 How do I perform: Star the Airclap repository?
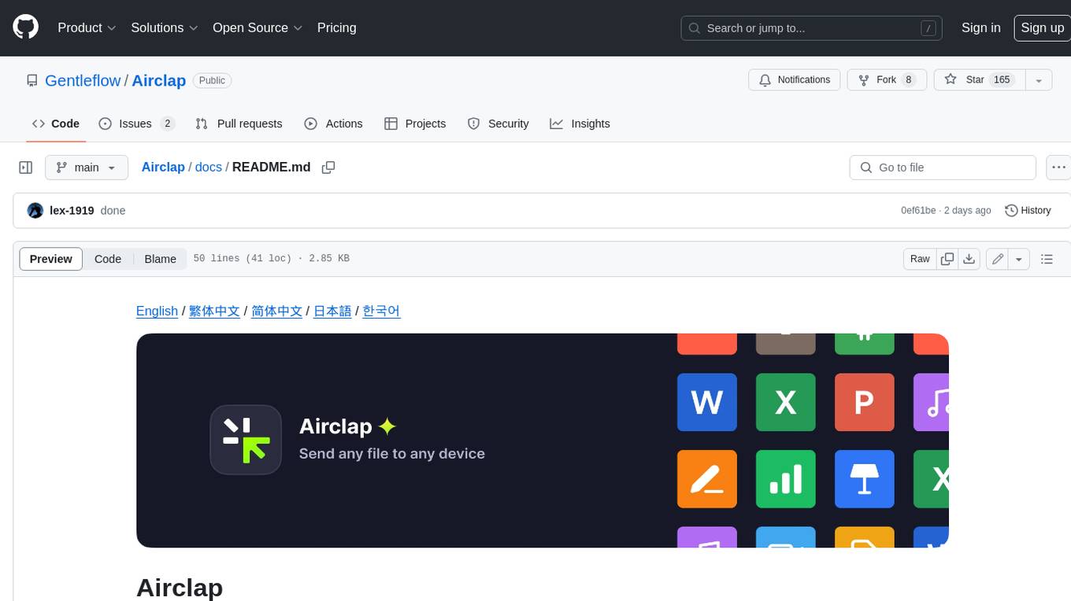coord(979,80)
